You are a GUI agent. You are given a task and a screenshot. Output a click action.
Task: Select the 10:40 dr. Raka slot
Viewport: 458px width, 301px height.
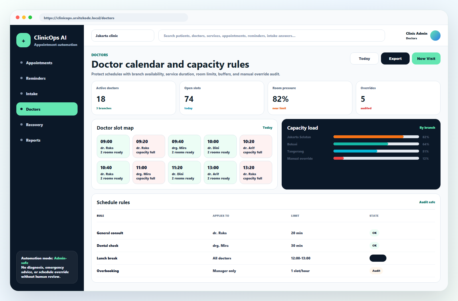[x=113, y=172]
